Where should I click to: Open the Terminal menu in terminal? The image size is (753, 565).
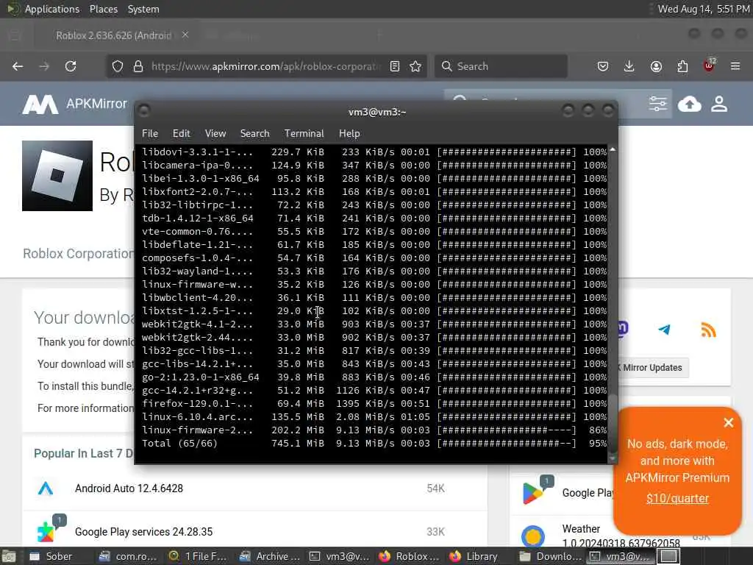[304, 134]
